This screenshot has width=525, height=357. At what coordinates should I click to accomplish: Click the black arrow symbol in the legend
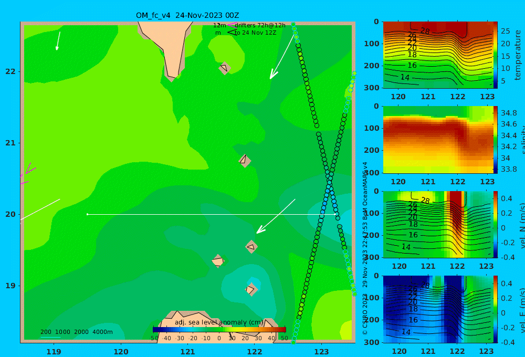(232, 33)
